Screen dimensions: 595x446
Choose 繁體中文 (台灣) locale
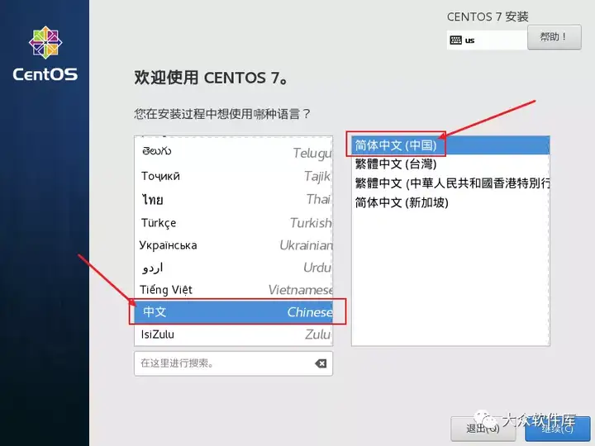[x=450, y=164]
